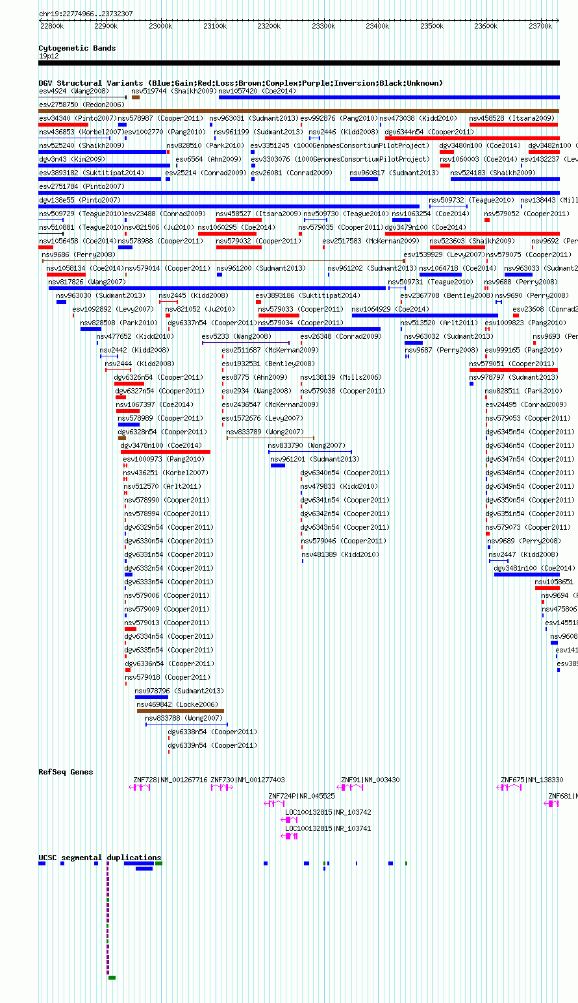578x1003 pixels.
Task: Select variant nsv961201 (Sudmant2013)
Action: tap(315, 459)
